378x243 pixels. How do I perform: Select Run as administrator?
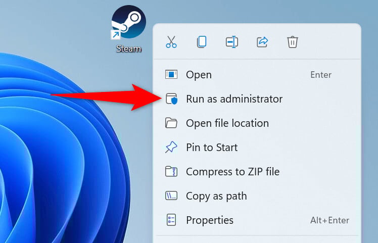[257, 99]
